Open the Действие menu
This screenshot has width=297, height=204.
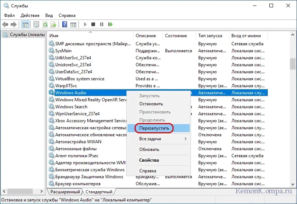30,15
